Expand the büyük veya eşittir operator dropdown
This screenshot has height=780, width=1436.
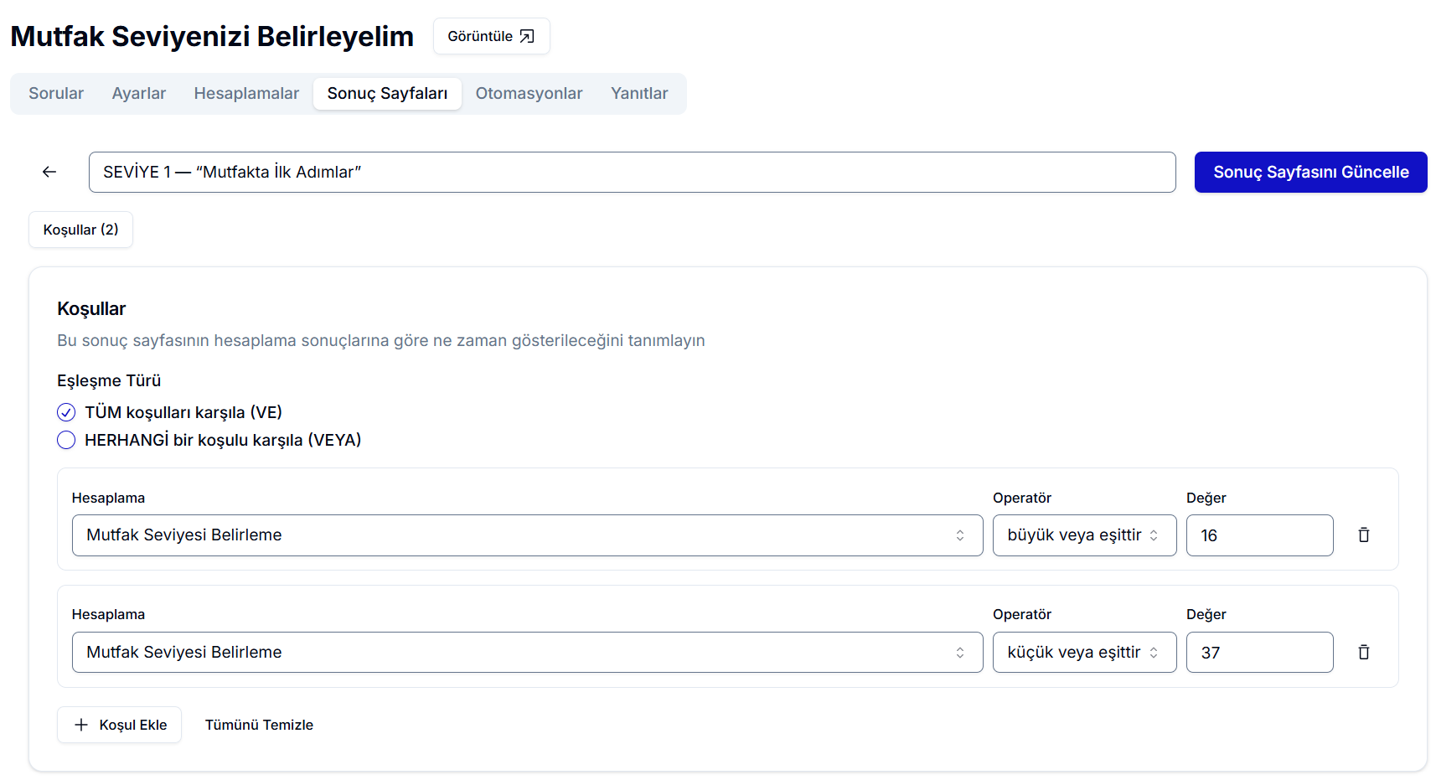pos(1084,535)
